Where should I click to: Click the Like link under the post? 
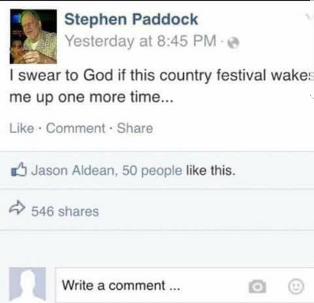tap(22, 128)
